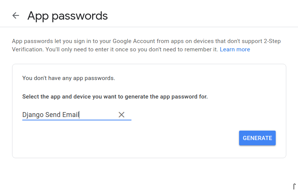Clear the app name with X icon
Image resolution: width=298 pixels, height=191 pixels.
[x=121, y=115]
